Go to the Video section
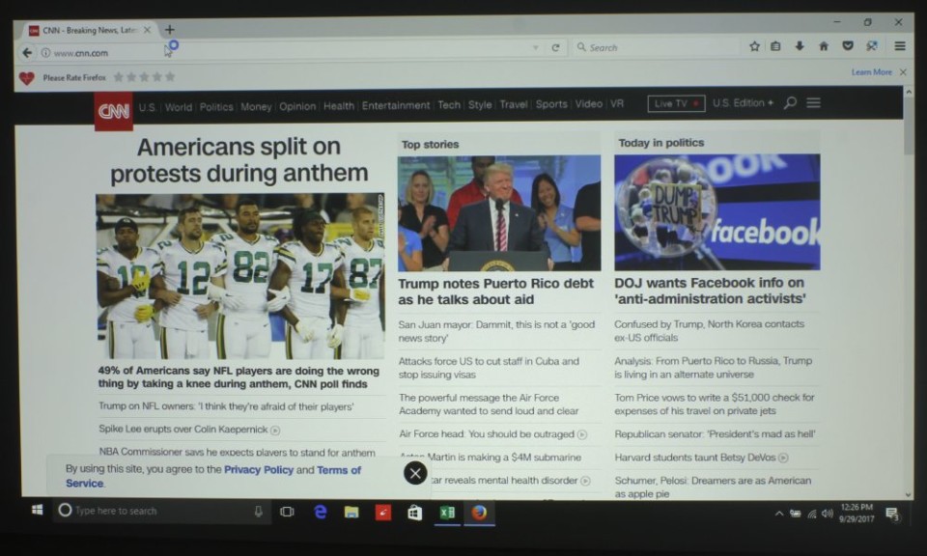This screenshot has width=927, height=556. coord(588,104)
